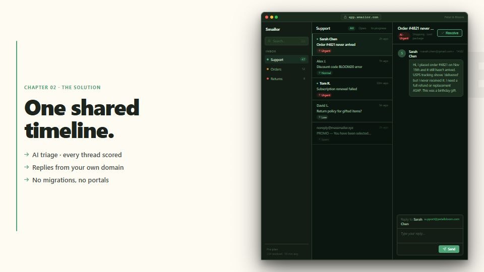The height and width of the screenshot is (272, 484).
Task: Open Tom R. subscription renewal failed thread
Action: click(x=352, y=89)
